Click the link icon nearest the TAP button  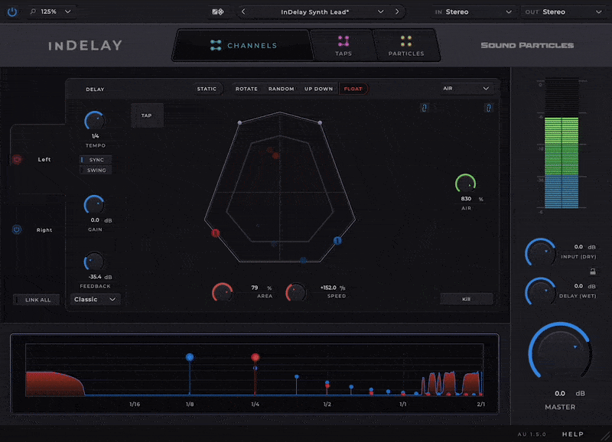tap(425, 108)
